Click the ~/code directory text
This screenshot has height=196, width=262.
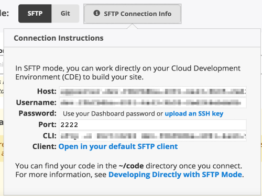[x=131, y=166]
